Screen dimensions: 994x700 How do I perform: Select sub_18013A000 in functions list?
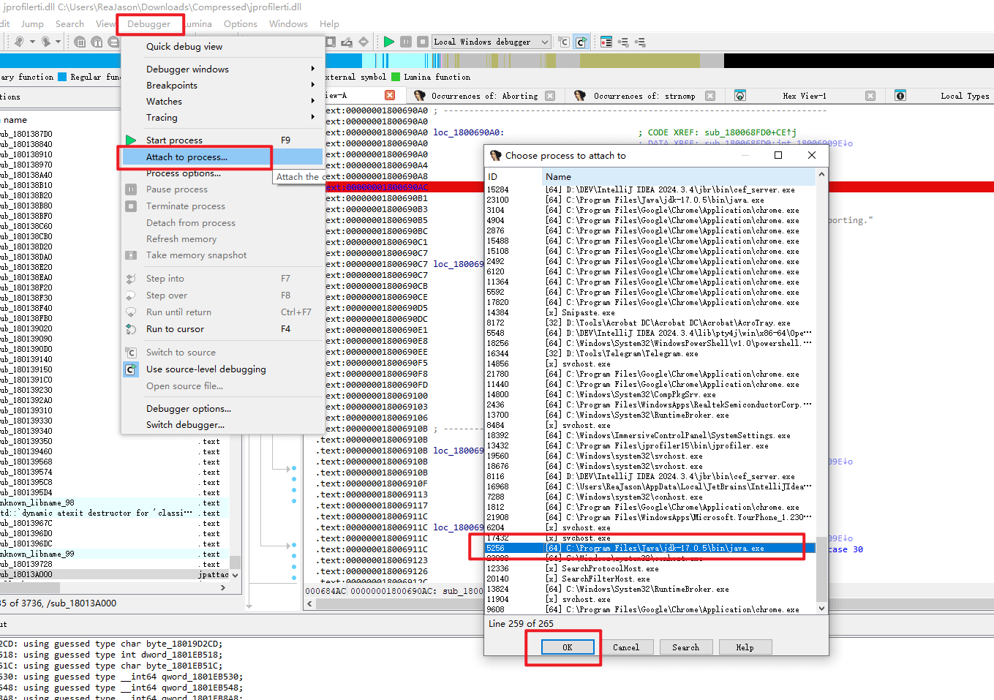[115, 574]
